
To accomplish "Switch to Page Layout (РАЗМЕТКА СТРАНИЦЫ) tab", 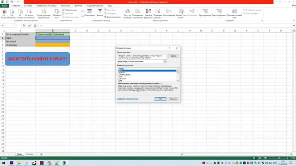I will click(x=46, y=6).
